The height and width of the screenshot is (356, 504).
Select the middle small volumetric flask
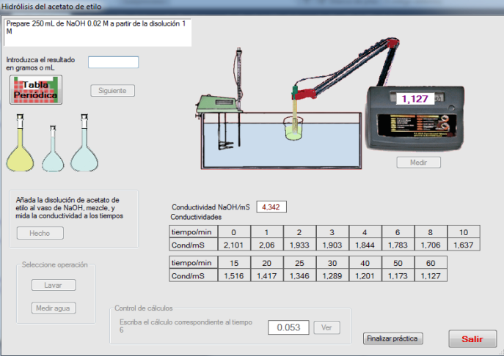click(53, 152)
